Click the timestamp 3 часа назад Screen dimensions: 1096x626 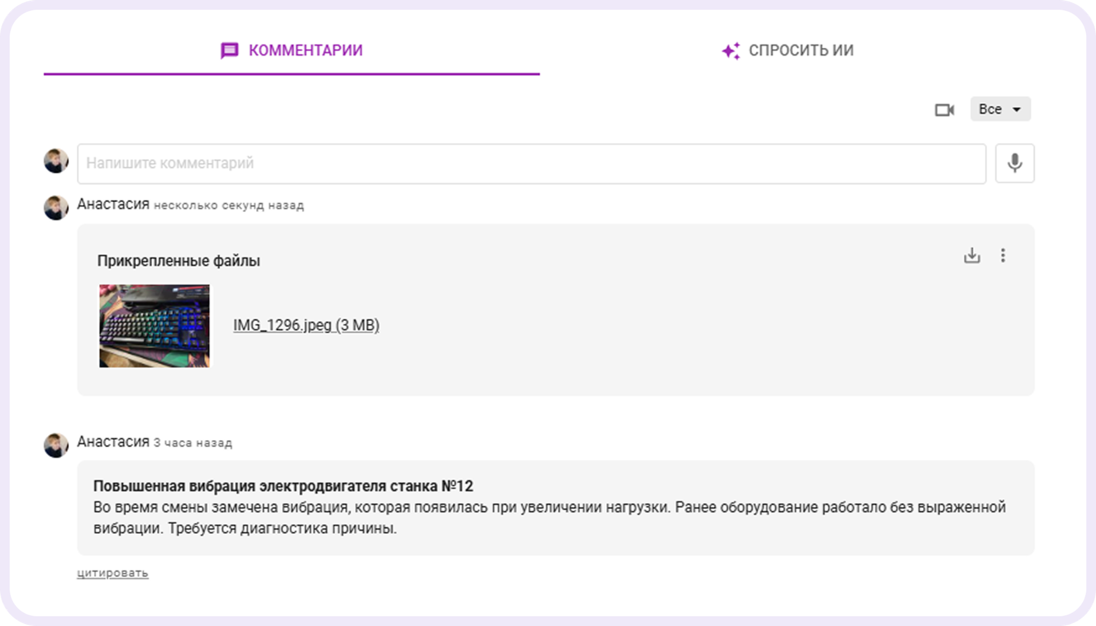pyautogui.click(x=193, y=442)
